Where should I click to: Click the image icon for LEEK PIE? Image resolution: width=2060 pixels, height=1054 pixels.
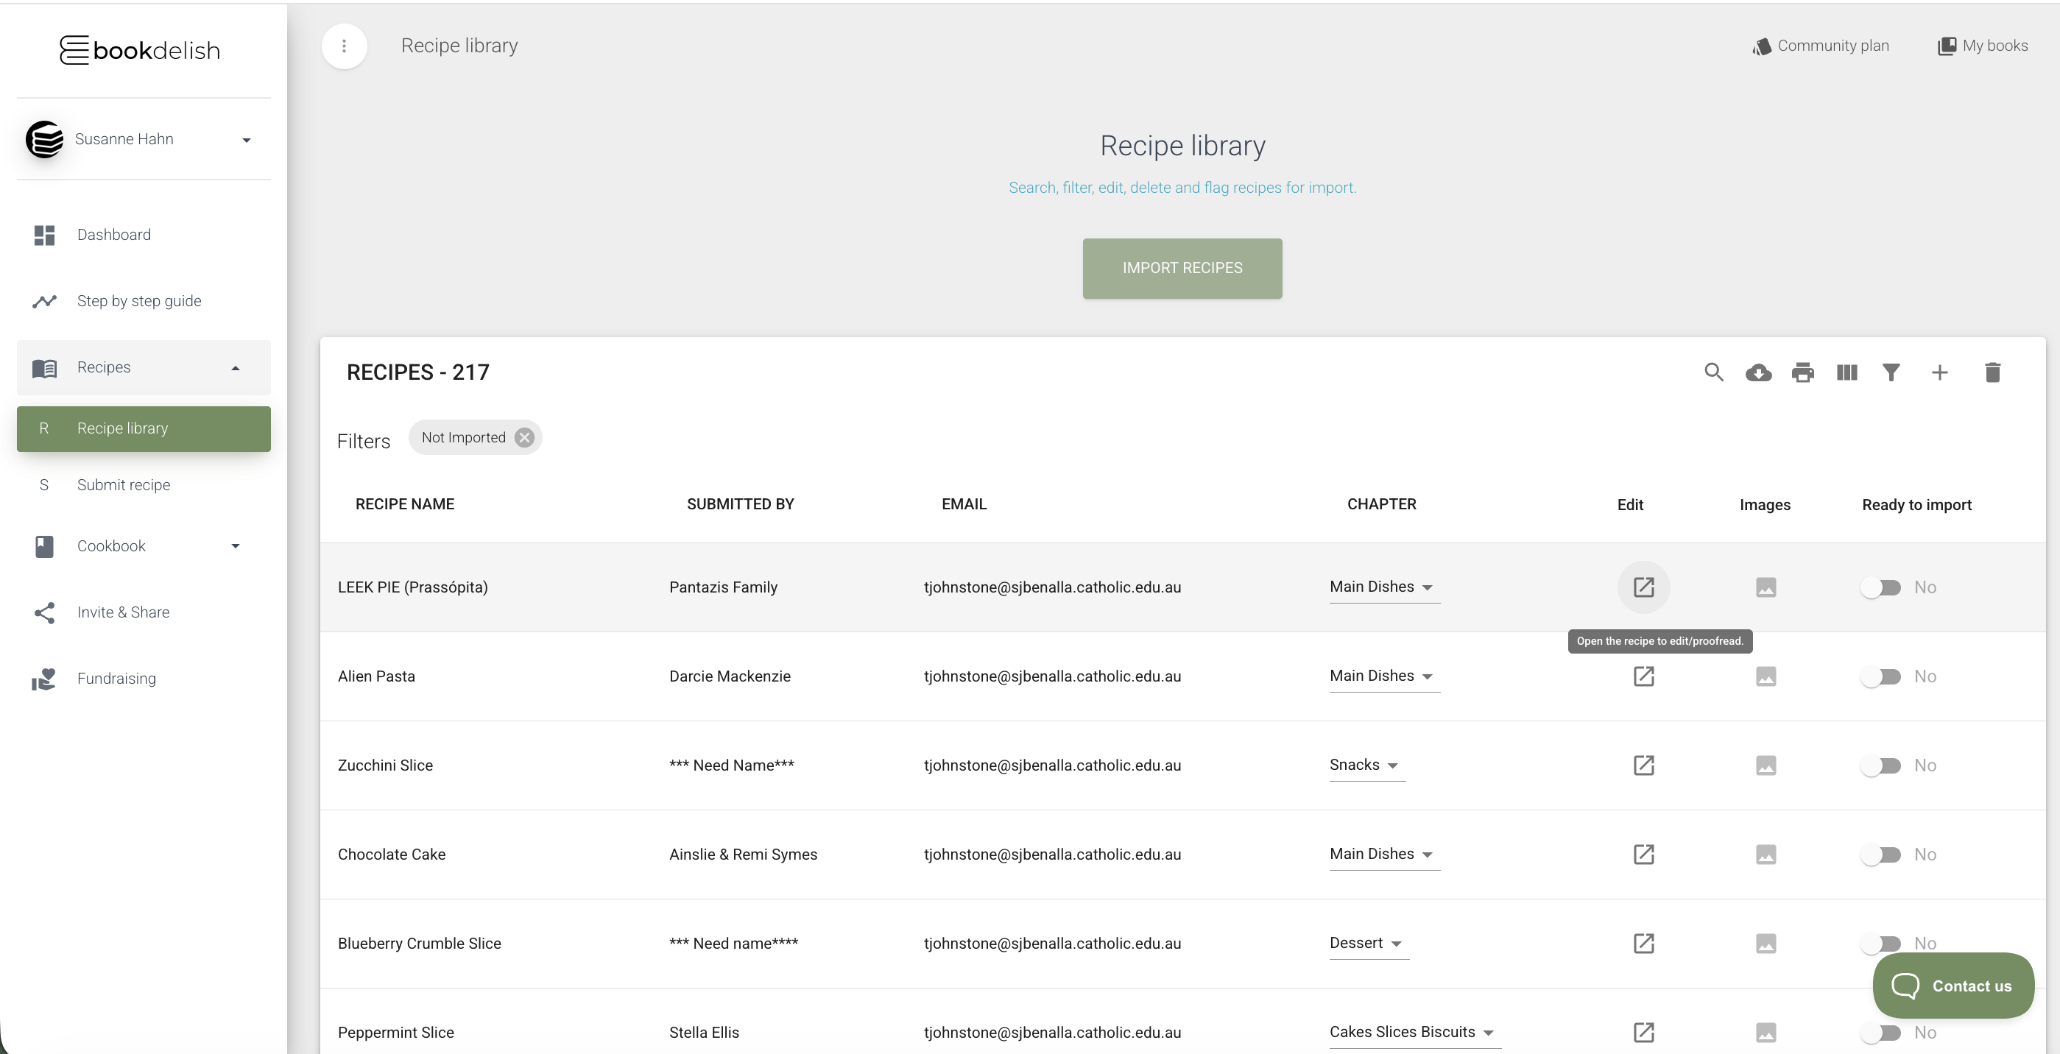[1766, 587]
